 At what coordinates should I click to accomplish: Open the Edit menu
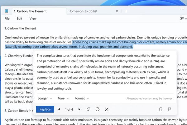tap(19, 18)
